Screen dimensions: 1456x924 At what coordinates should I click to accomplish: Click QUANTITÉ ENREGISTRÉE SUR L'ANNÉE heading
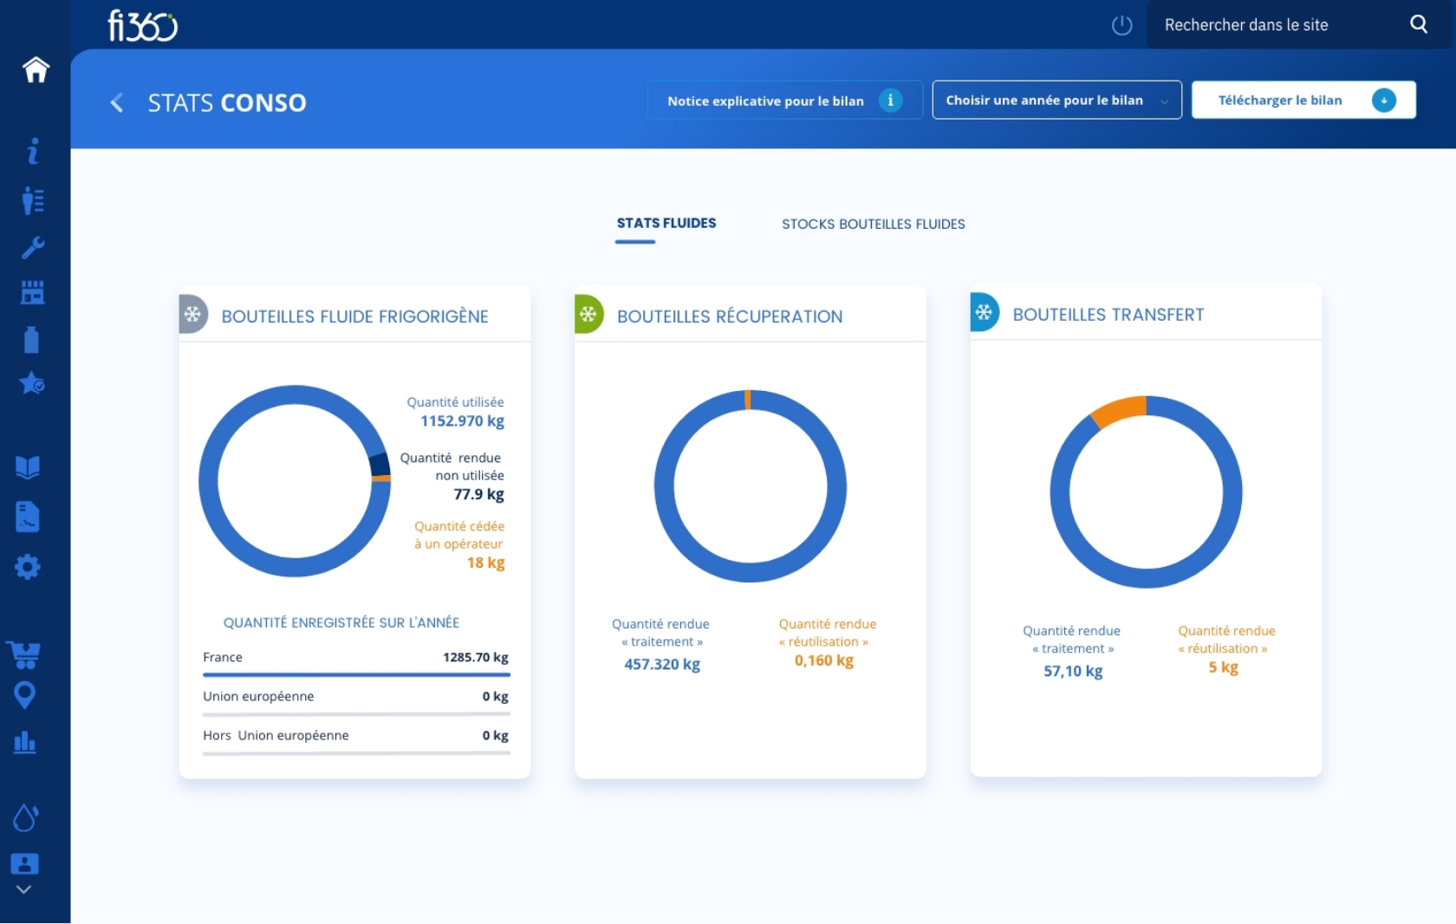tap(341, 622)
